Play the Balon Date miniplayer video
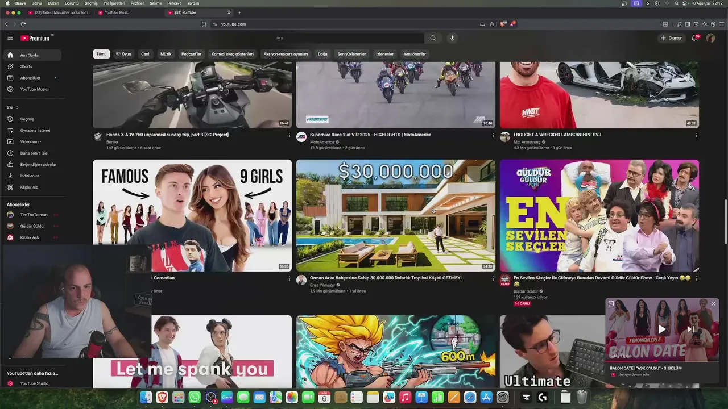 (x=662, y=329)
